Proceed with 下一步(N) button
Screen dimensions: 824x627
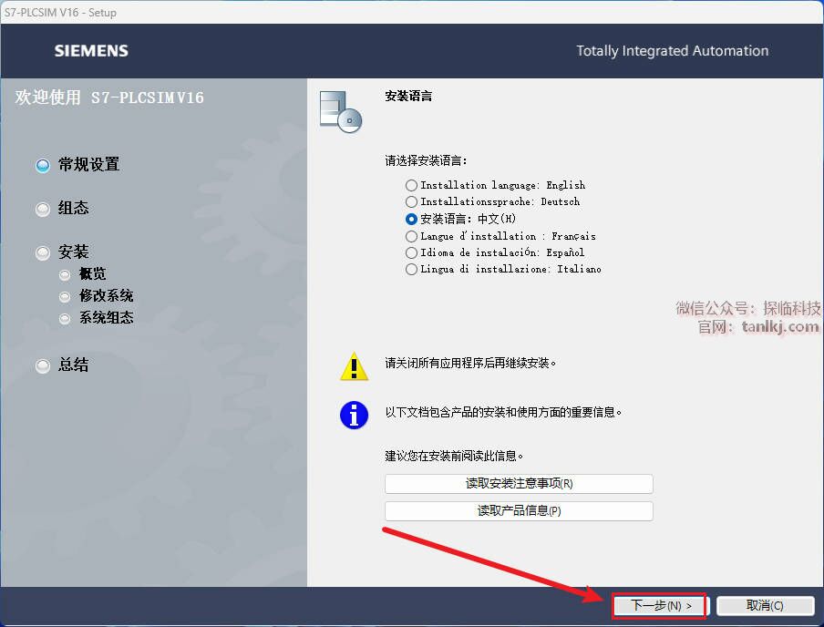click(x=660, y=606)
